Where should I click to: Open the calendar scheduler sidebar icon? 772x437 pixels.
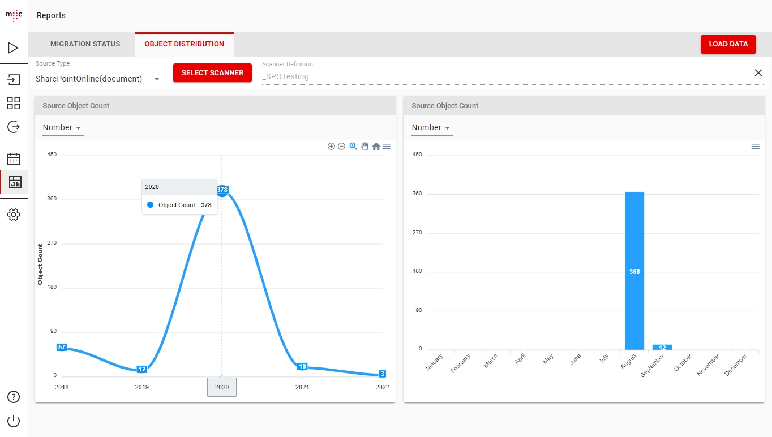click(x=14, y=159)
